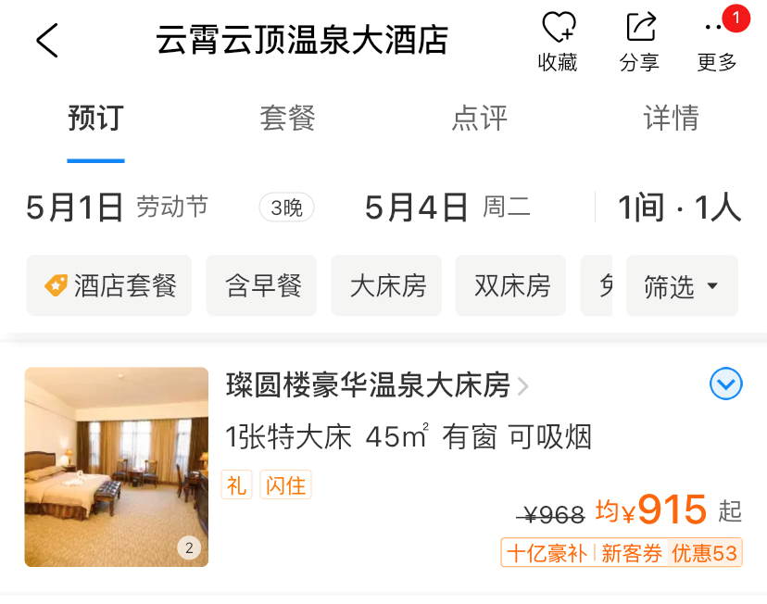Screen dimensions: 767x604
Task: Expand room rates with blue chevron
Action: (726, 384)
